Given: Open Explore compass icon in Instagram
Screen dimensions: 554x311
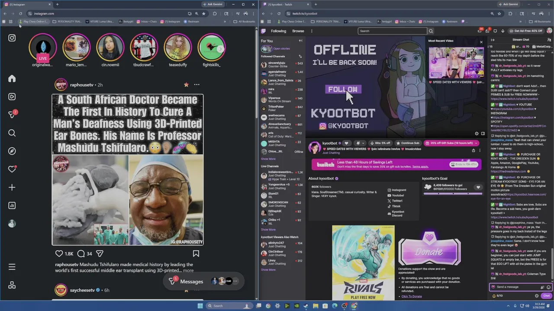Looking at the screenshot, I should click(12, 151).
